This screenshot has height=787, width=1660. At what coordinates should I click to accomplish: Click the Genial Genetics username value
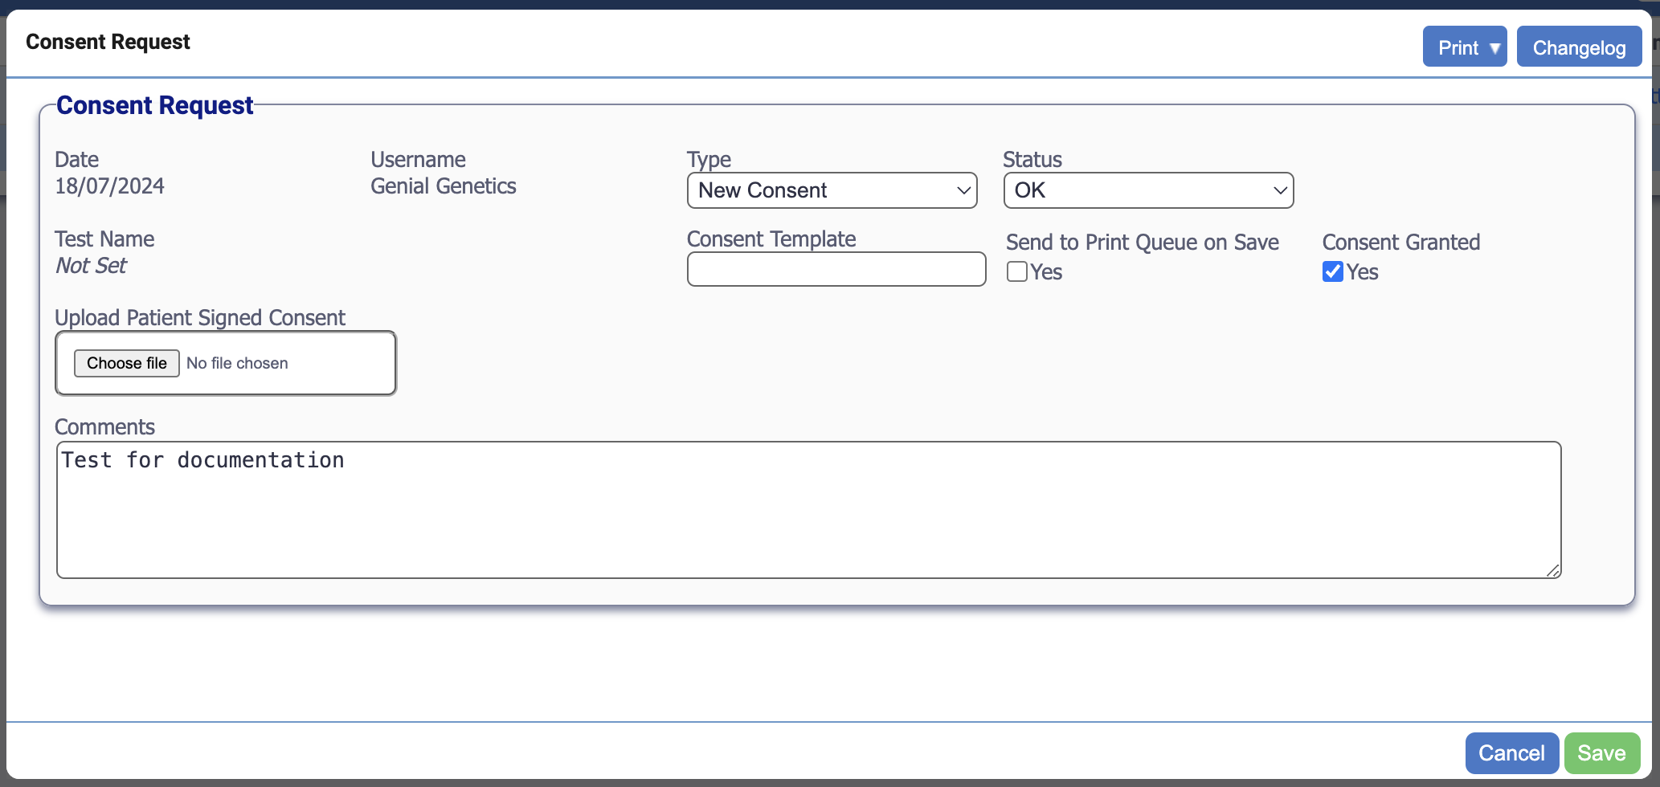tap(443, 186)
